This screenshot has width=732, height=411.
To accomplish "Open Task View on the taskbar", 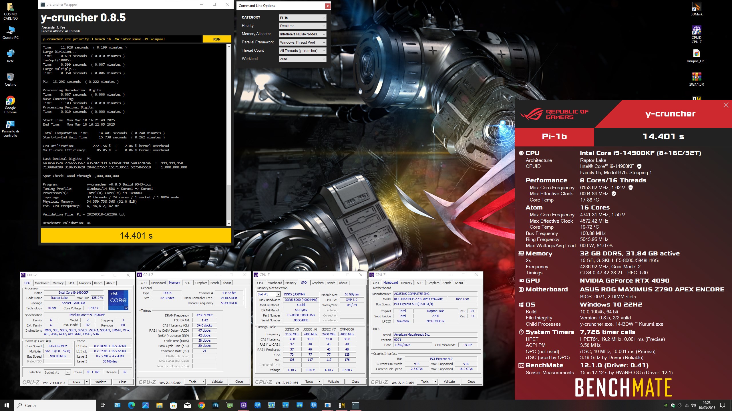I will click(103, 405).
